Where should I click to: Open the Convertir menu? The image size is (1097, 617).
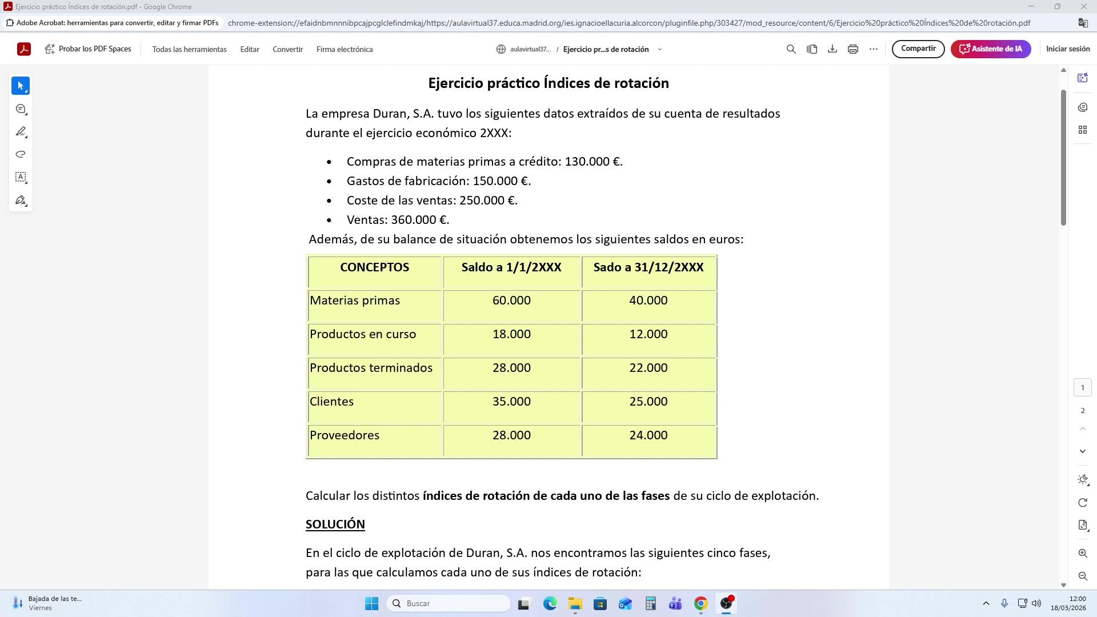pos(287,49)
